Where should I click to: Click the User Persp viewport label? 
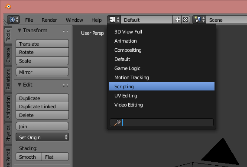(x=92, y=33)
